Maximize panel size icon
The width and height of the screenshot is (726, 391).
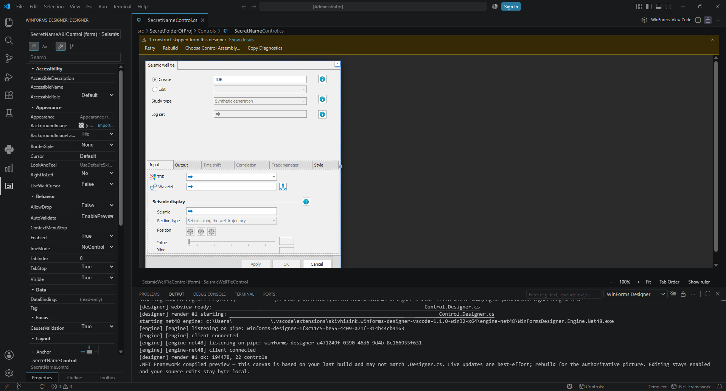click(708, 294)
